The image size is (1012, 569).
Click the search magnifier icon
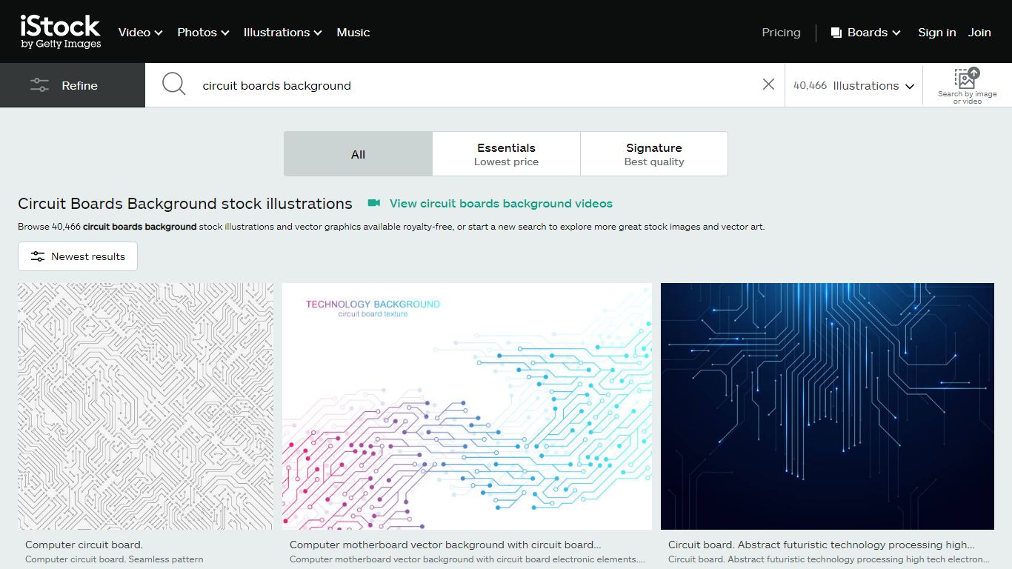(173, 84)
